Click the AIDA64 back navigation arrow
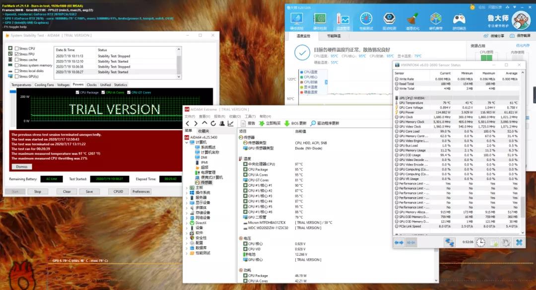This screenshot has height=290, width=536. click(x=188, y=123)
